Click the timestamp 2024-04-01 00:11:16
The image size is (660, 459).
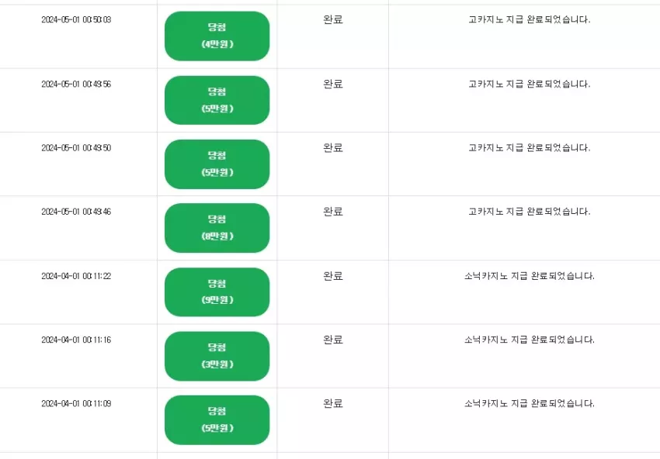76,340
